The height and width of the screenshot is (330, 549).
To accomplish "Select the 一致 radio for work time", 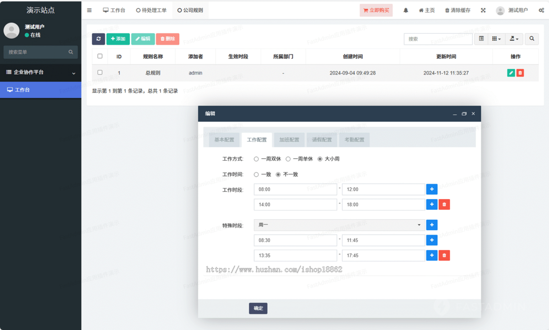I will click(256, 174).
